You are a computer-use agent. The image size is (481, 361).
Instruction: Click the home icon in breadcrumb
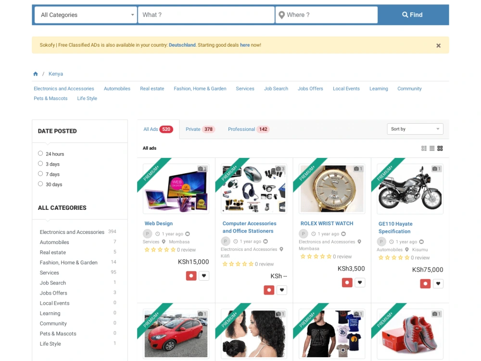pyautogui.click(x=36, y=74)
